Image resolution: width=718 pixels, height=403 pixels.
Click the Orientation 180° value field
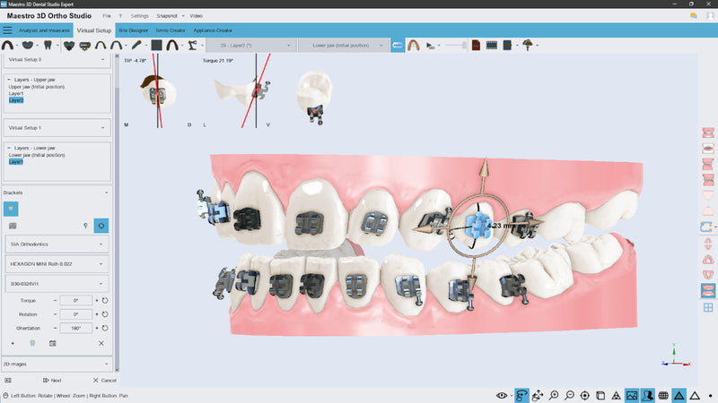tap(76, 329)
